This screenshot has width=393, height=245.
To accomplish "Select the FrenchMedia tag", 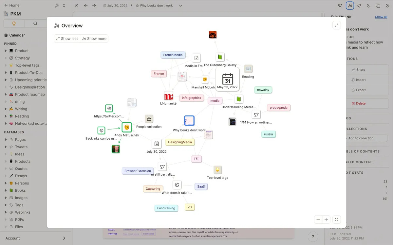I will (173, 55).
